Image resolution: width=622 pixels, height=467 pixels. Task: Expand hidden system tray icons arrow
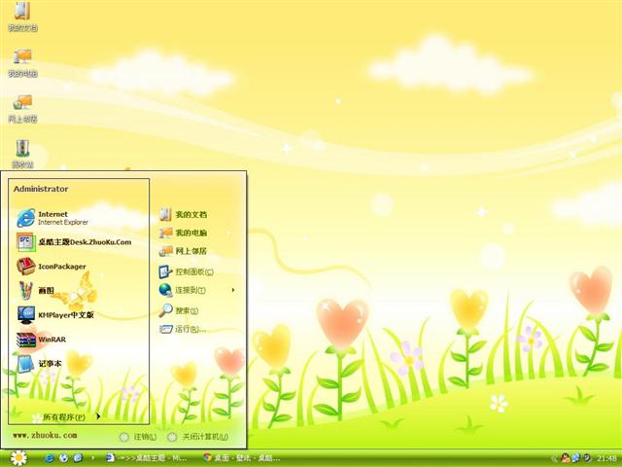pos(554,458)
